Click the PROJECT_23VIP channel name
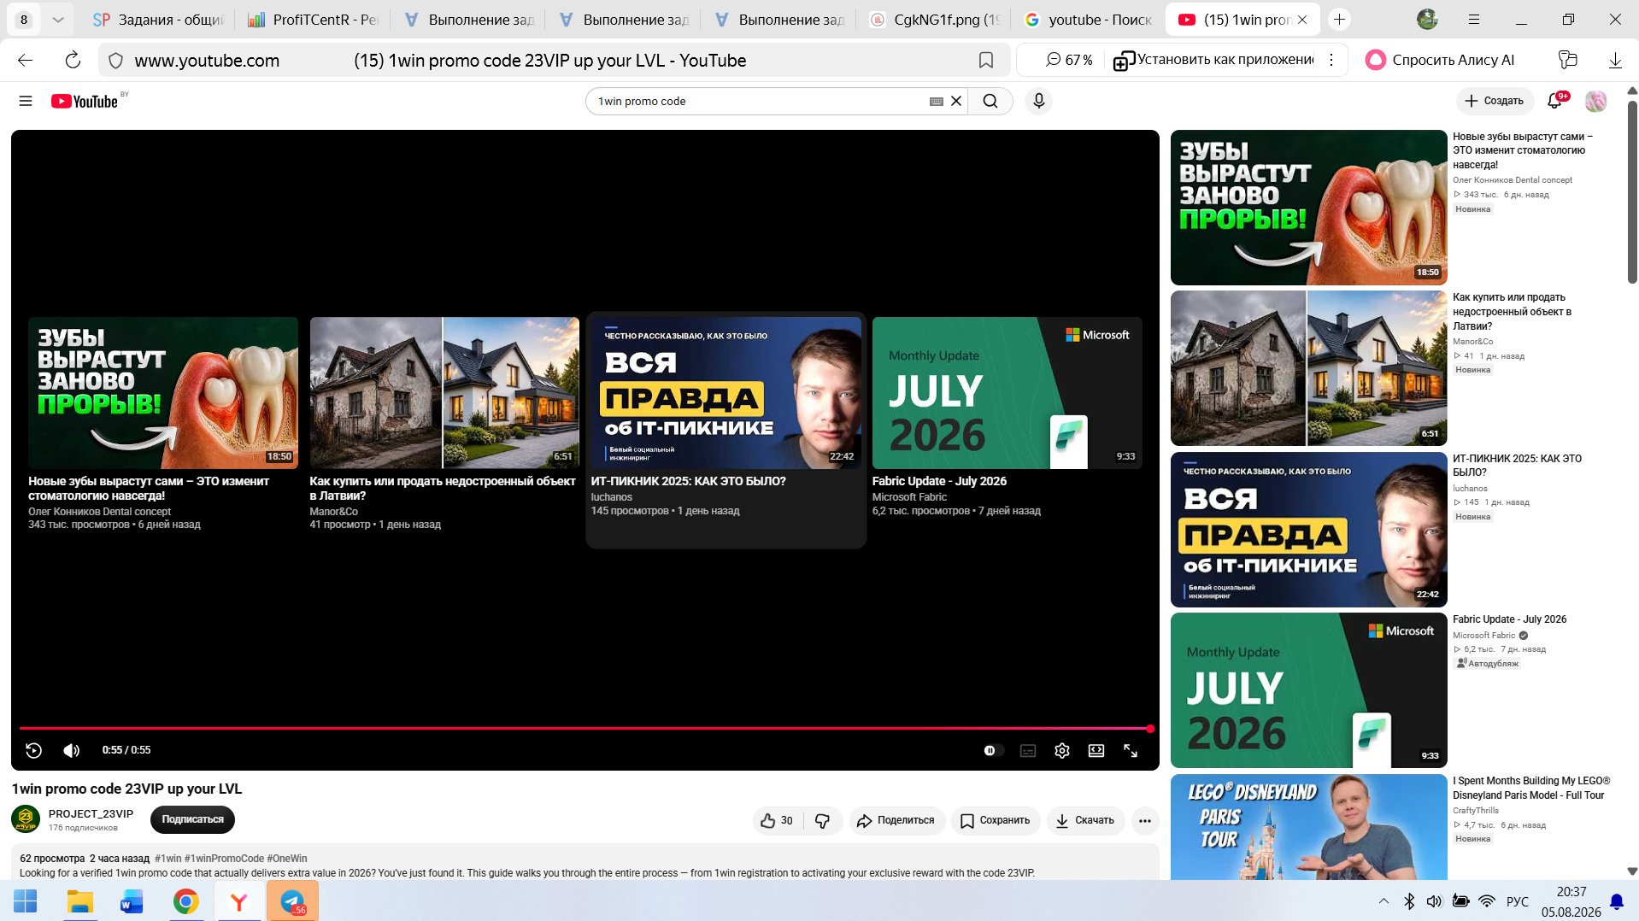 pos(91,813)
